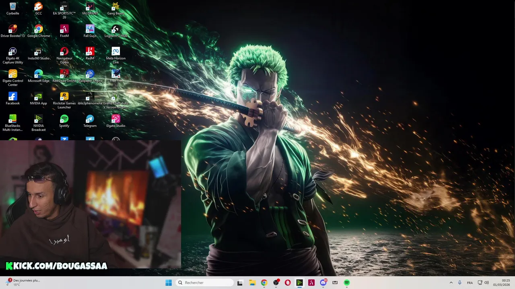Open the Facebook desktop shortcut
Screen dimensions: 515x289
click(x=12, y=98)
